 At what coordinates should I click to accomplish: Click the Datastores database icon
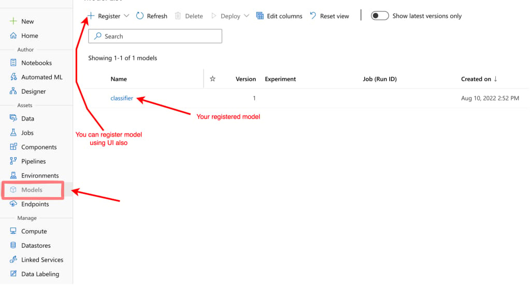(13, 245)
